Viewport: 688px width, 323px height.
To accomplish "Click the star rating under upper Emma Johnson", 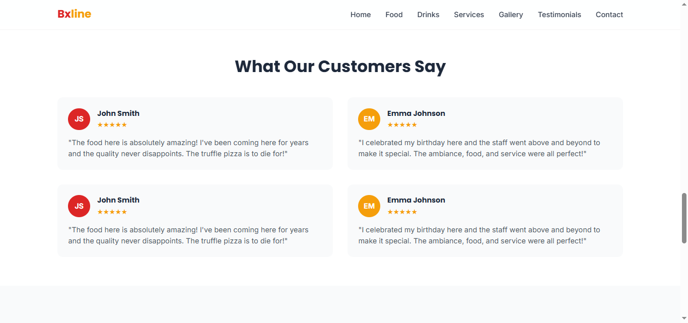I will click(402, 125).
